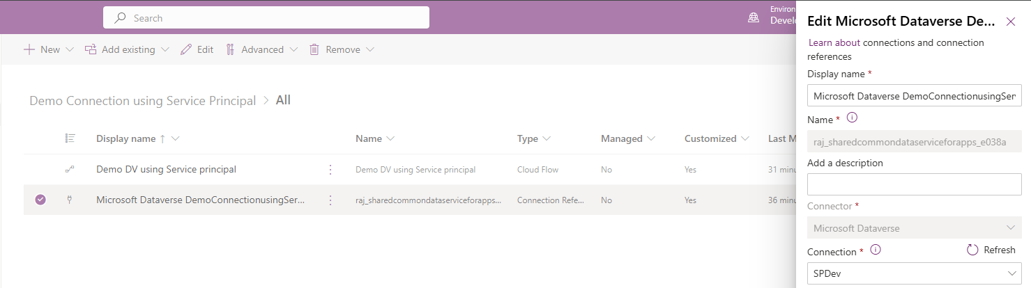The height and width of the screenshot is (288, 1031).
Task: Open the Remove command menu
Action: tap(342, 49)
